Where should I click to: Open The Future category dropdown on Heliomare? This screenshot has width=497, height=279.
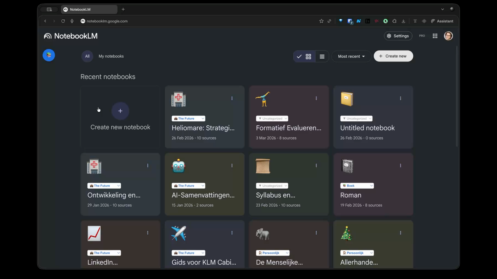188,119
